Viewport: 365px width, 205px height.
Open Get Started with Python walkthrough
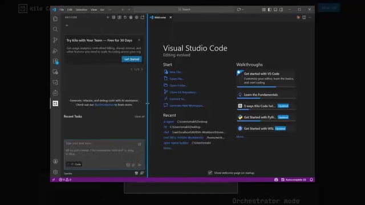click(x=266, y=117)
